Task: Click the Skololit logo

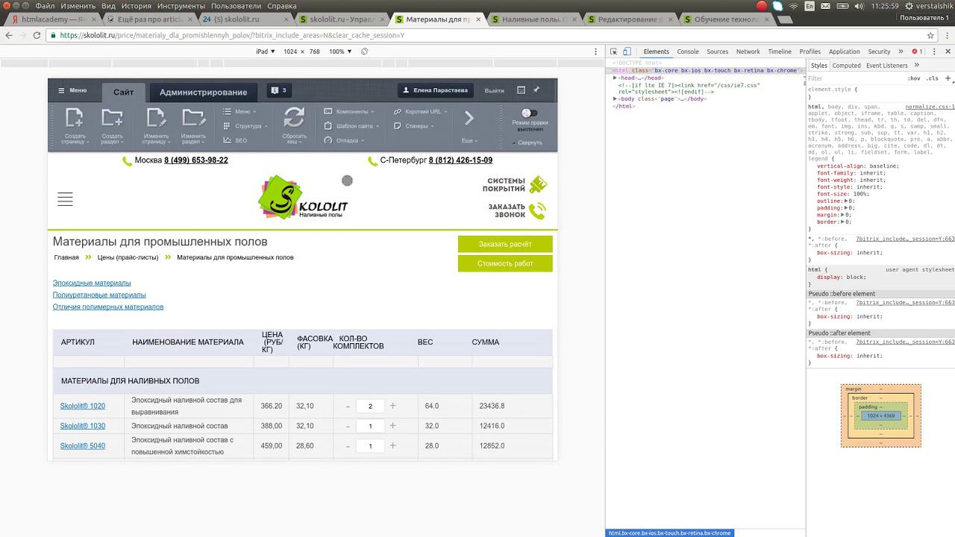Action: coord(302,198)
